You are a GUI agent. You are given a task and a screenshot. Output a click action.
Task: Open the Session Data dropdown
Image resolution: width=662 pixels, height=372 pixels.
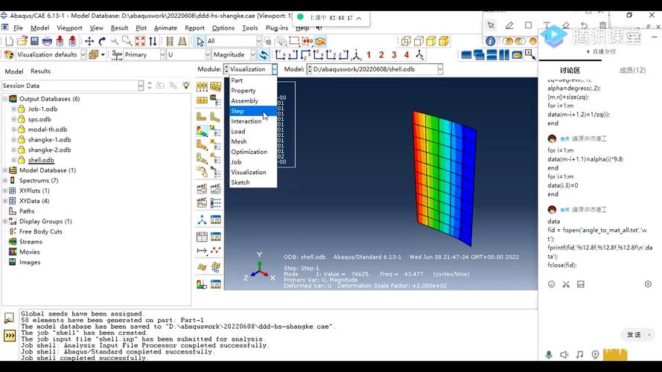pos(141,86)
